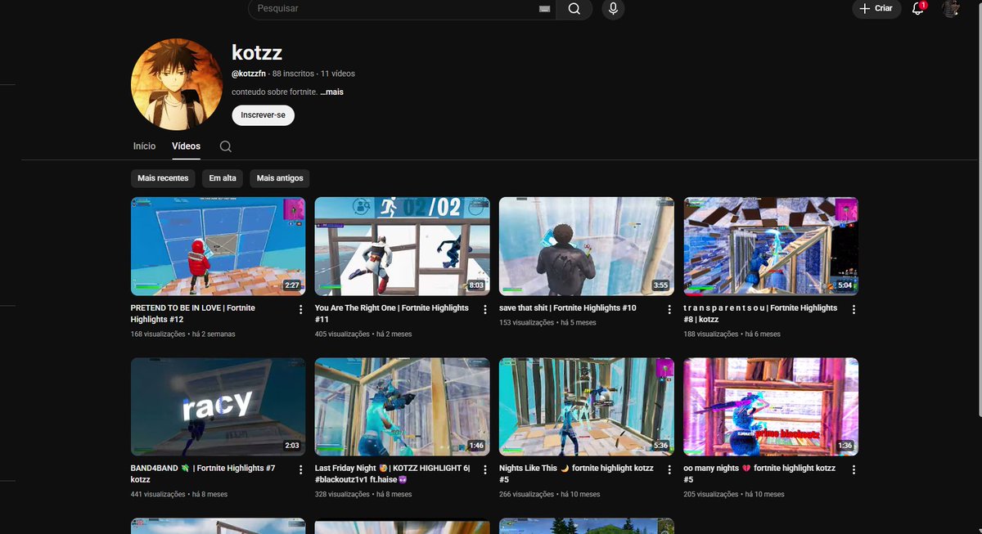Image resolution: width=982 pixels, height=534 pixels.
Task: Open transparentsoul Highlights #8 thumbnail
Action: (x=771, y=246)
